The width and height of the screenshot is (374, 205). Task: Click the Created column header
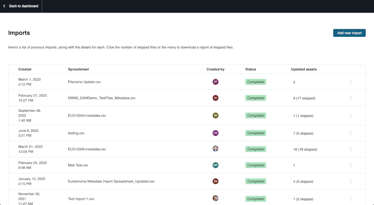[x=25, y=69]
